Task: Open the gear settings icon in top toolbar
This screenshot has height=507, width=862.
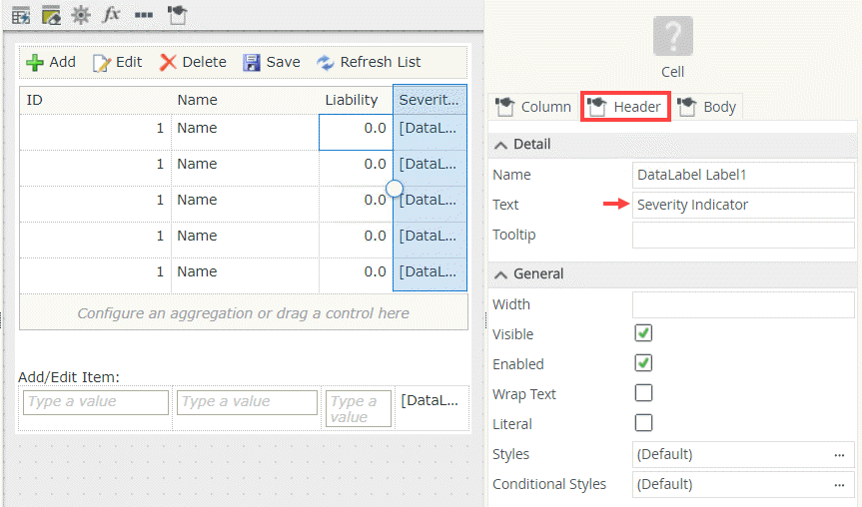Action: (x=81, y=15)
